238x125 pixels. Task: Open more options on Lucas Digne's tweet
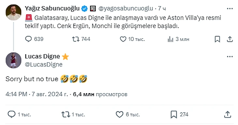pyautogui.click(x=230, y=57)
